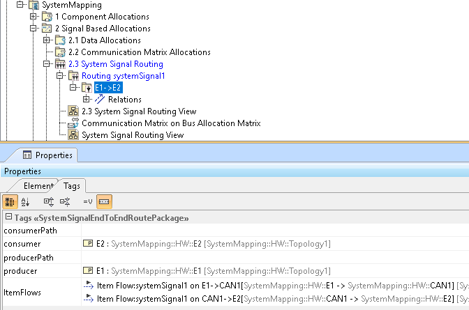Toggle alphabetical sort in Properties toolbar
Viewport: 469px width, 310px height.
pyautogui.click(x=25, y=202)
